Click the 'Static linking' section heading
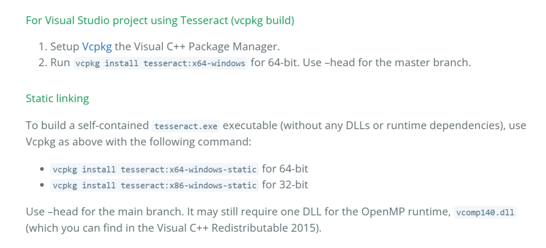The height and width of the screenshot is (248, 546). point(58,98)
